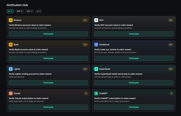Click the Hyperliquid card title text
This screenshot has height=116, width=181.
click(x=105, y=69)
